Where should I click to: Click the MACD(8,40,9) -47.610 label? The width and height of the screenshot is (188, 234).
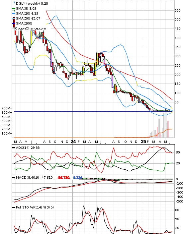[x=35, y=178]
